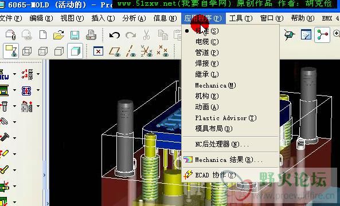Image resolution: width=340 pixels, height=206 pixels.
Task: Open ECAD 协作(E) entry
Action: [x=230, y=175]
